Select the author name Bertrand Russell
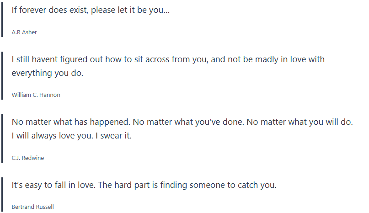 coord(32,207)
